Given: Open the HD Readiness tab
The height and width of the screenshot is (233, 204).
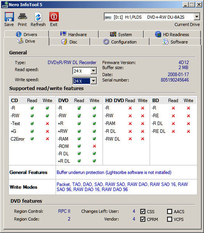Looking at the screenshot, I should tap(172, 34).
